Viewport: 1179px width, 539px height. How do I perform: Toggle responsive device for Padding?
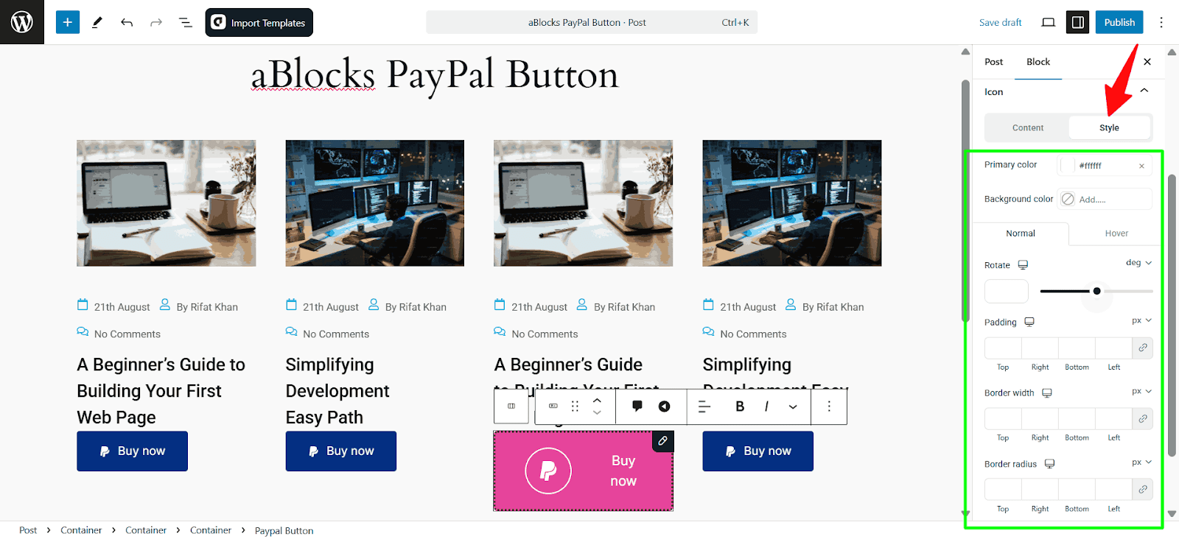click(1029, 322)
